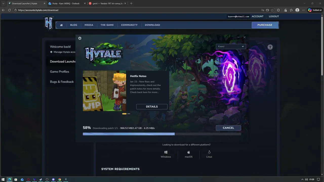This screenshot has width=324, height=182.
Task: Click the Hytale H logo
Action: click(x=48, y=23)
